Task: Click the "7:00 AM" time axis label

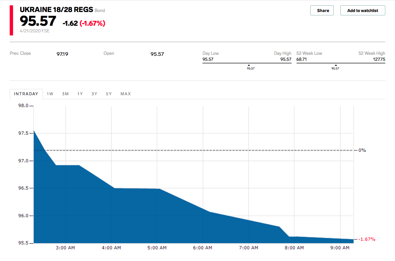Action: pyautogui.click(x=249, y=248)
